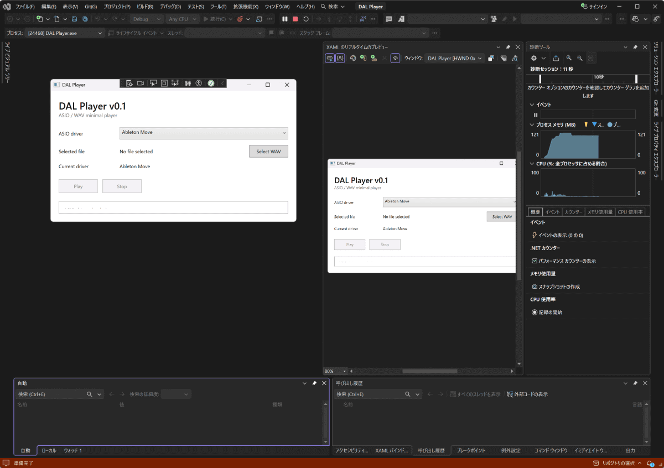Image resolution: width=664 pixels, height=468 pixels.
Task: Take a memory snapshot (スナップショットの作成)
Action: [559, 287]
